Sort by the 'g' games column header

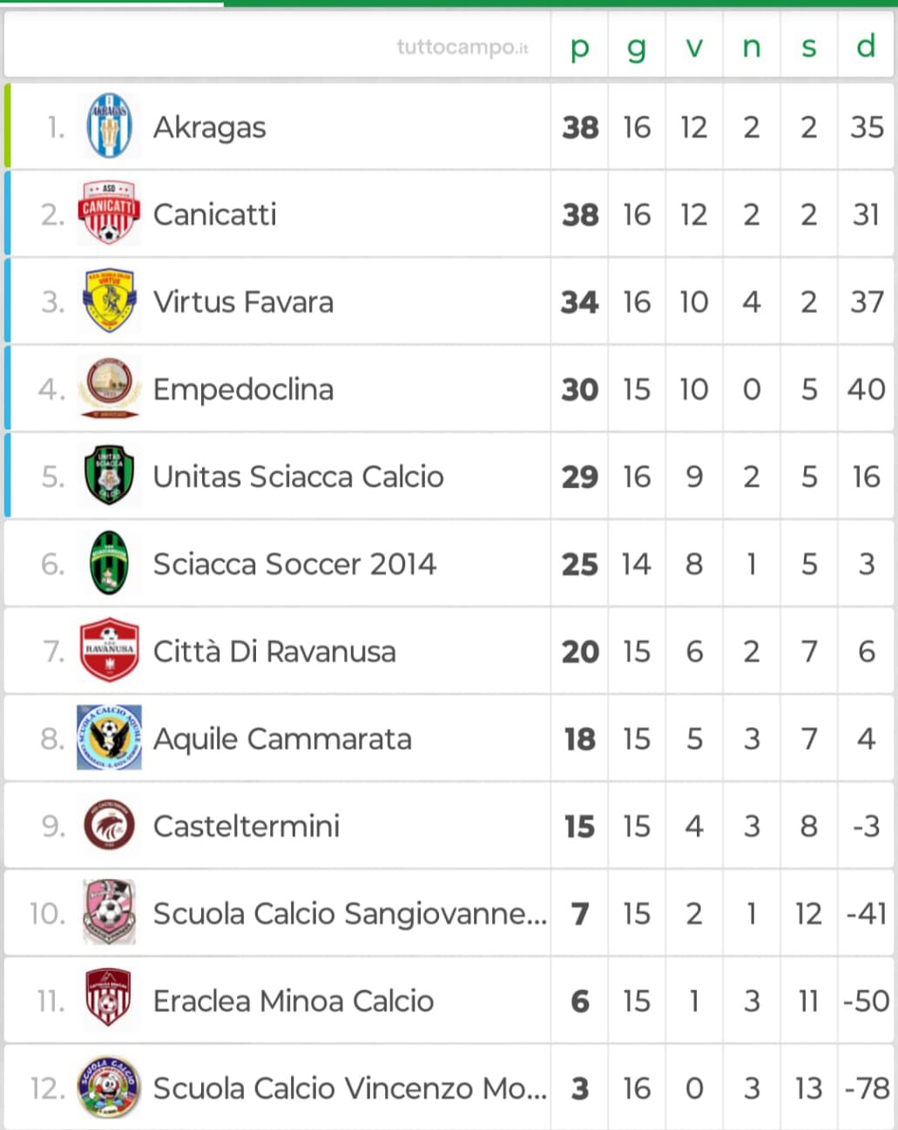[x=637, y=46]
